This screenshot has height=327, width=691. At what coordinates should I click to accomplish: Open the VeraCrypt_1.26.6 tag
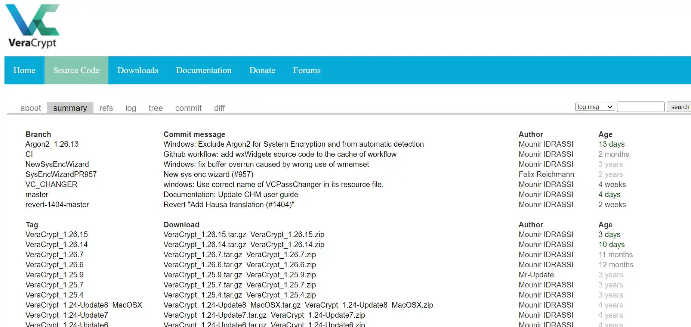pos(55,265)
